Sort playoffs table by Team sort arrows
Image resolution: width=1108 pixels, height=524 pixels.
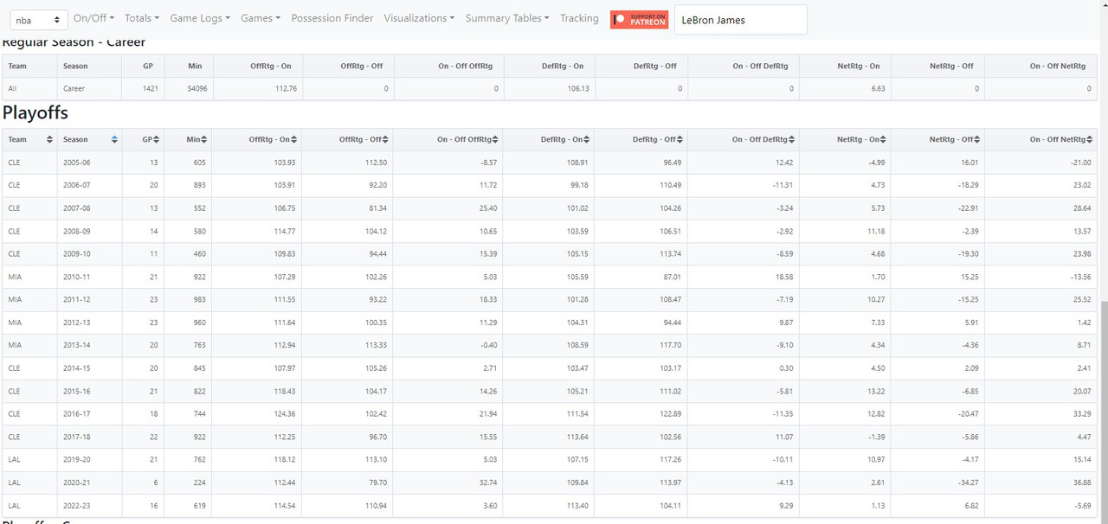pyautogui.click(x=49, y=139)
